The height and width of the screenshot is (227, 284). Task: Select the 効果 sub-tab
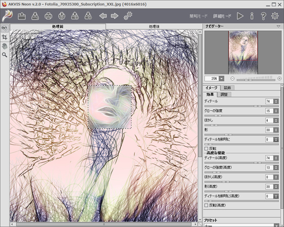[210, 94]
